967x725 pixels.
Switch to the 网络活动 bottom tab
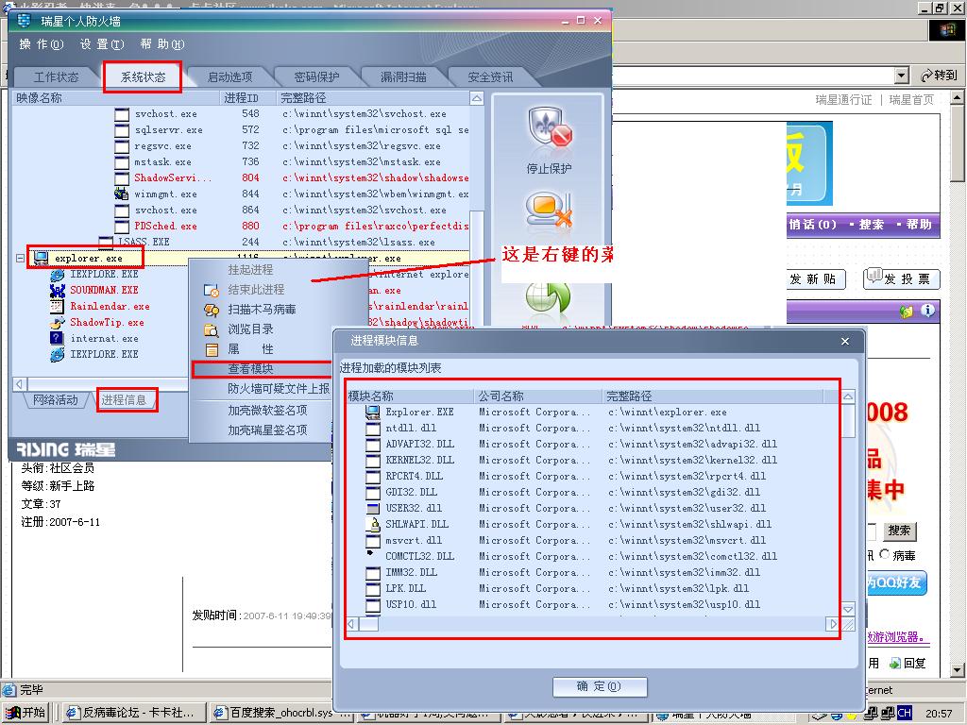pos(56,400)
